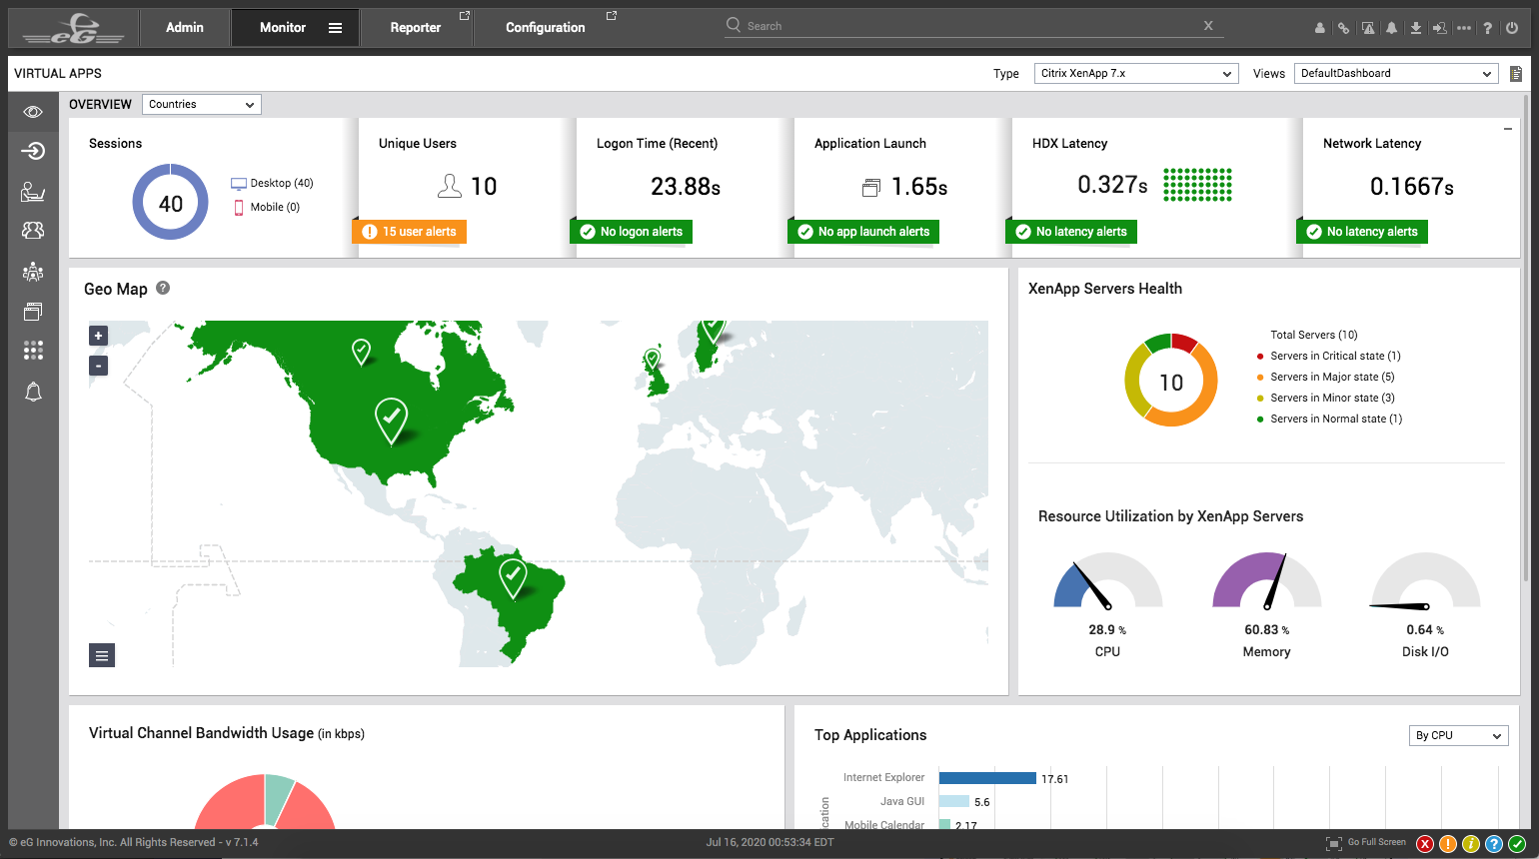Click the XenApp Servers Health donut chart
Image resolution: width=1539 pixels, height=859 pixels.
coord(1171,381)
